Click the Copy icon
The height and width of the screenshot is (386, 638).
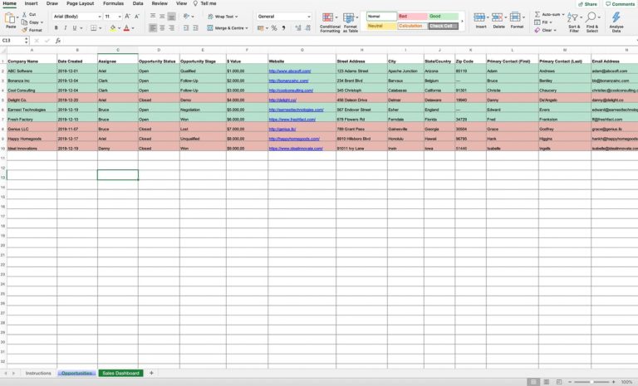click(x=25, y=22)
